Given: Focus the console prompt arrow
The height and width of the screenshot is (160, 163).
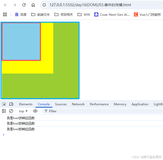Looking at the screenshot, I should 4,135.
